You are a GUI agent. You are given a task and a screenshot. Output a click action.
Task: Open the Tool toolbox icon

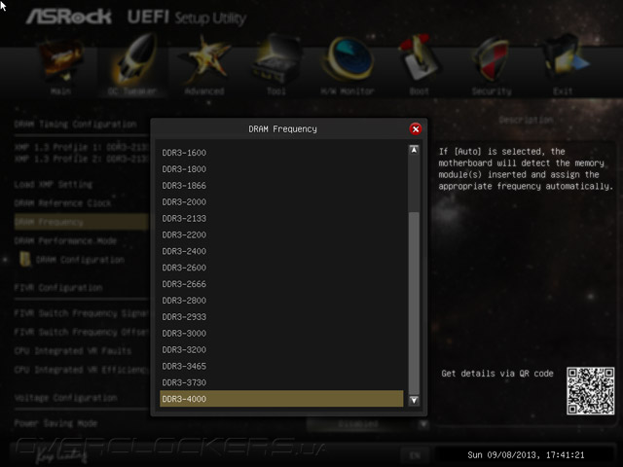point(276,58)
